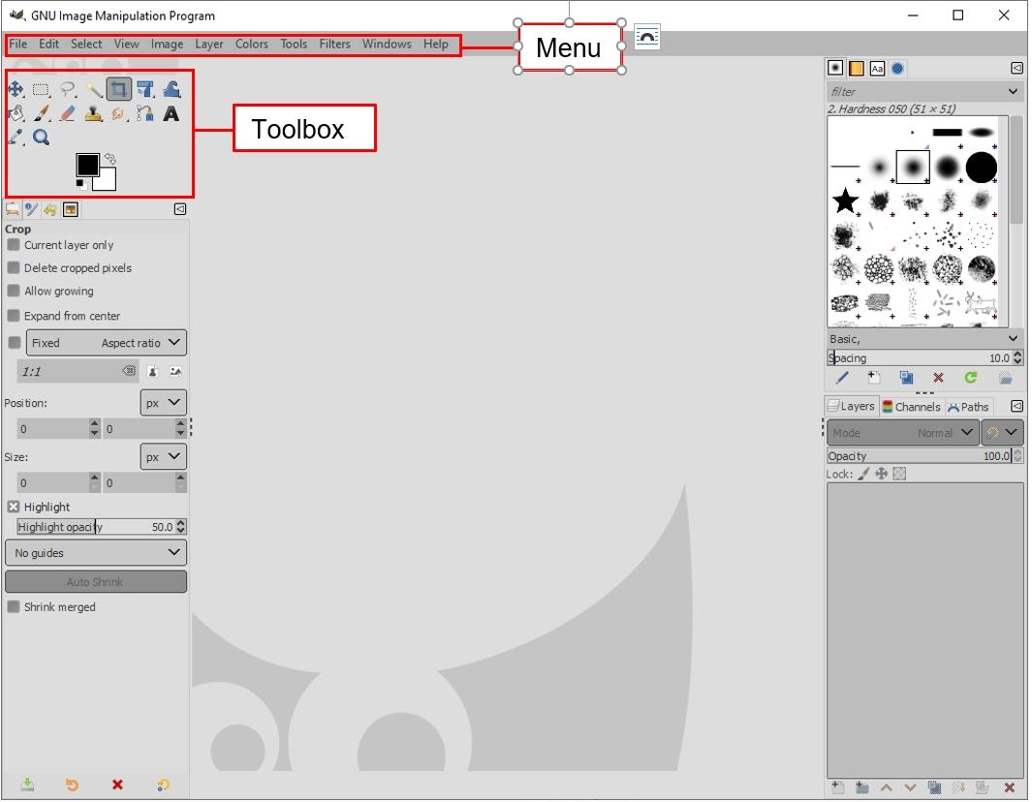Uncheck the Highlight checkbox

pos(14,507)
